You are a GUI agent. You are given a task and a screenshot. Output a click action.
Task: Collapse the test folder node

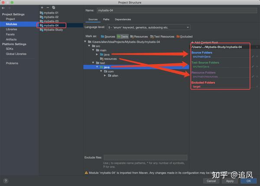coord(93,63)
